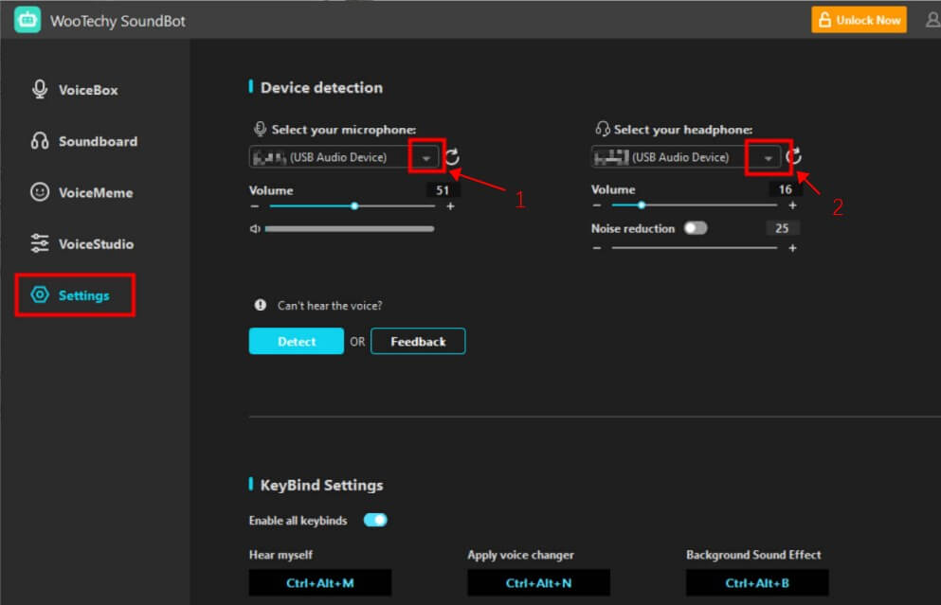941x605 pixels.
Task: Toggle the Noise reduction switch
Action: click(x=696, y=228)
